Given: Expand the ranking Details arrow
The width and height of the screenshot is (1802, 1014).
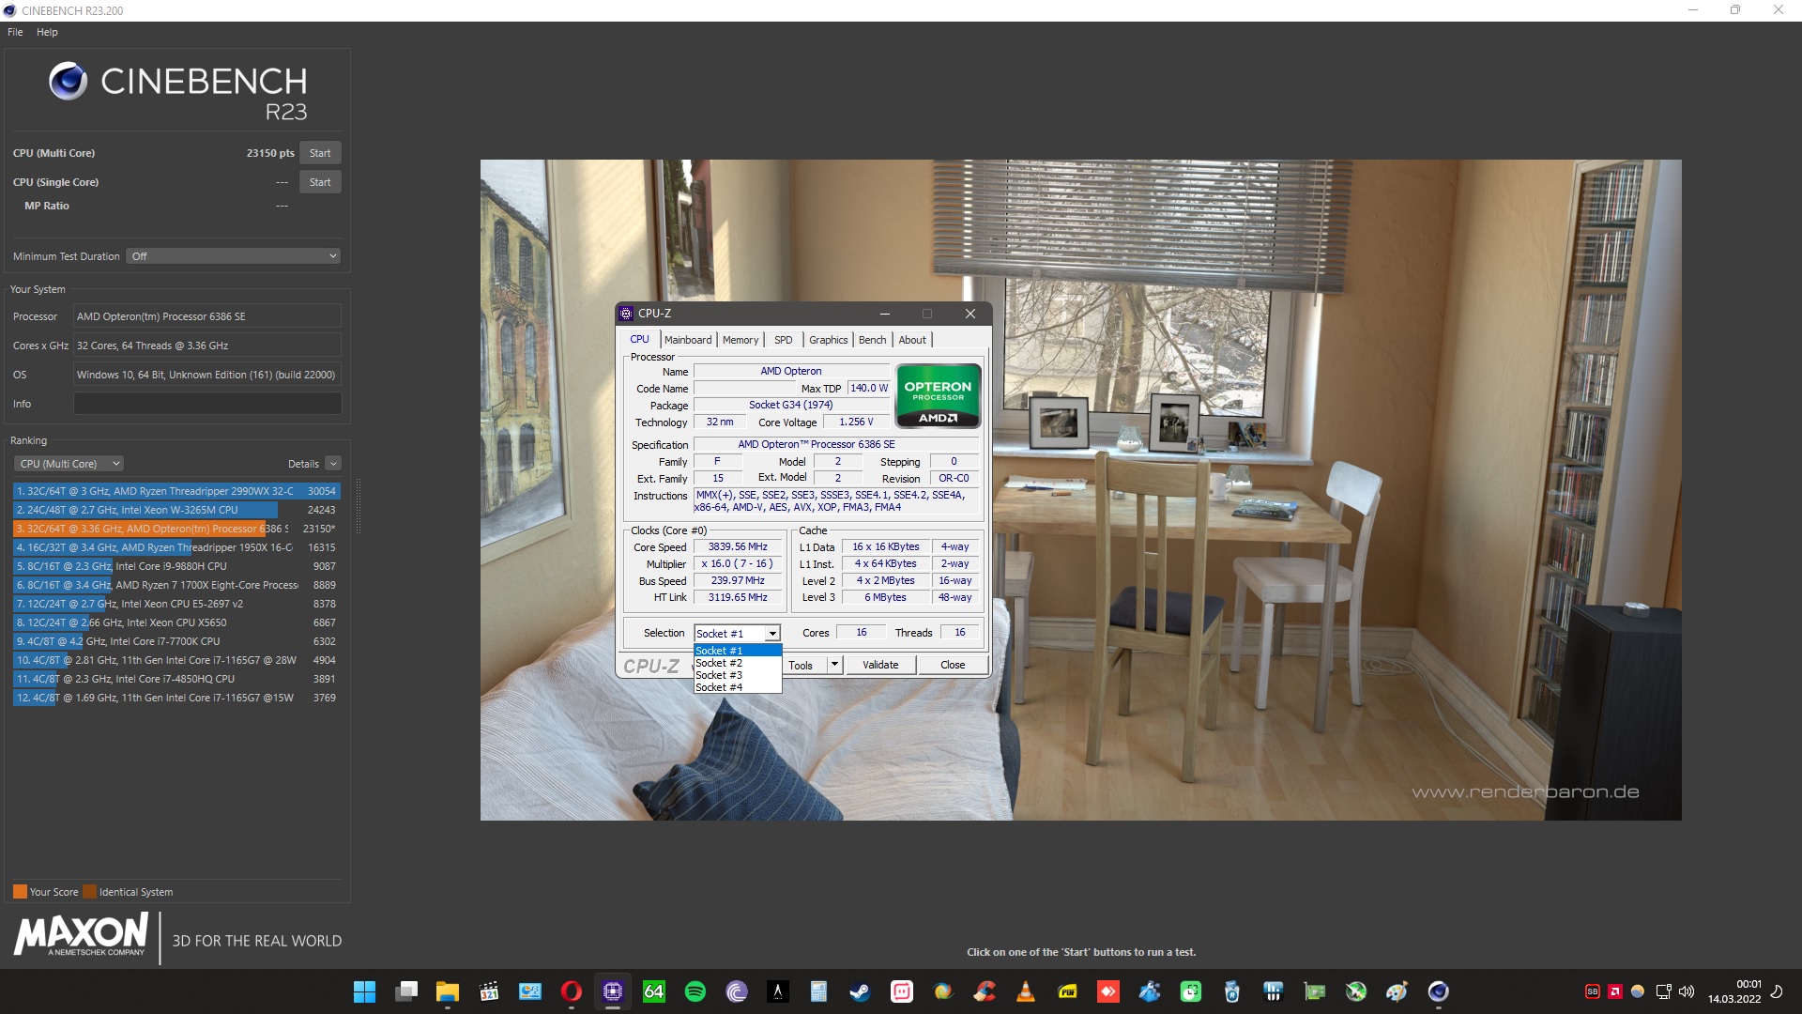Looking at the screenshot, I should (333, 464).
